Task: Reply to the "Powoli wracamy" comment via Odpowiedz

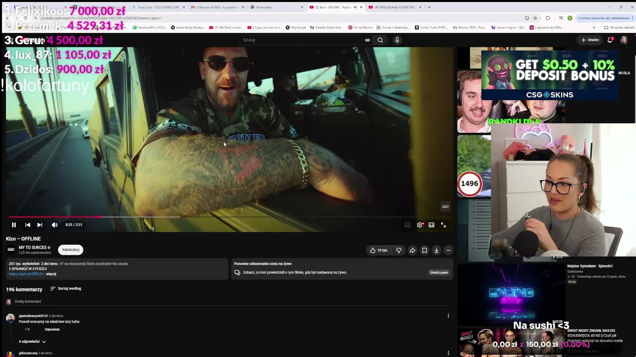Action: click(x=52, y=329)
